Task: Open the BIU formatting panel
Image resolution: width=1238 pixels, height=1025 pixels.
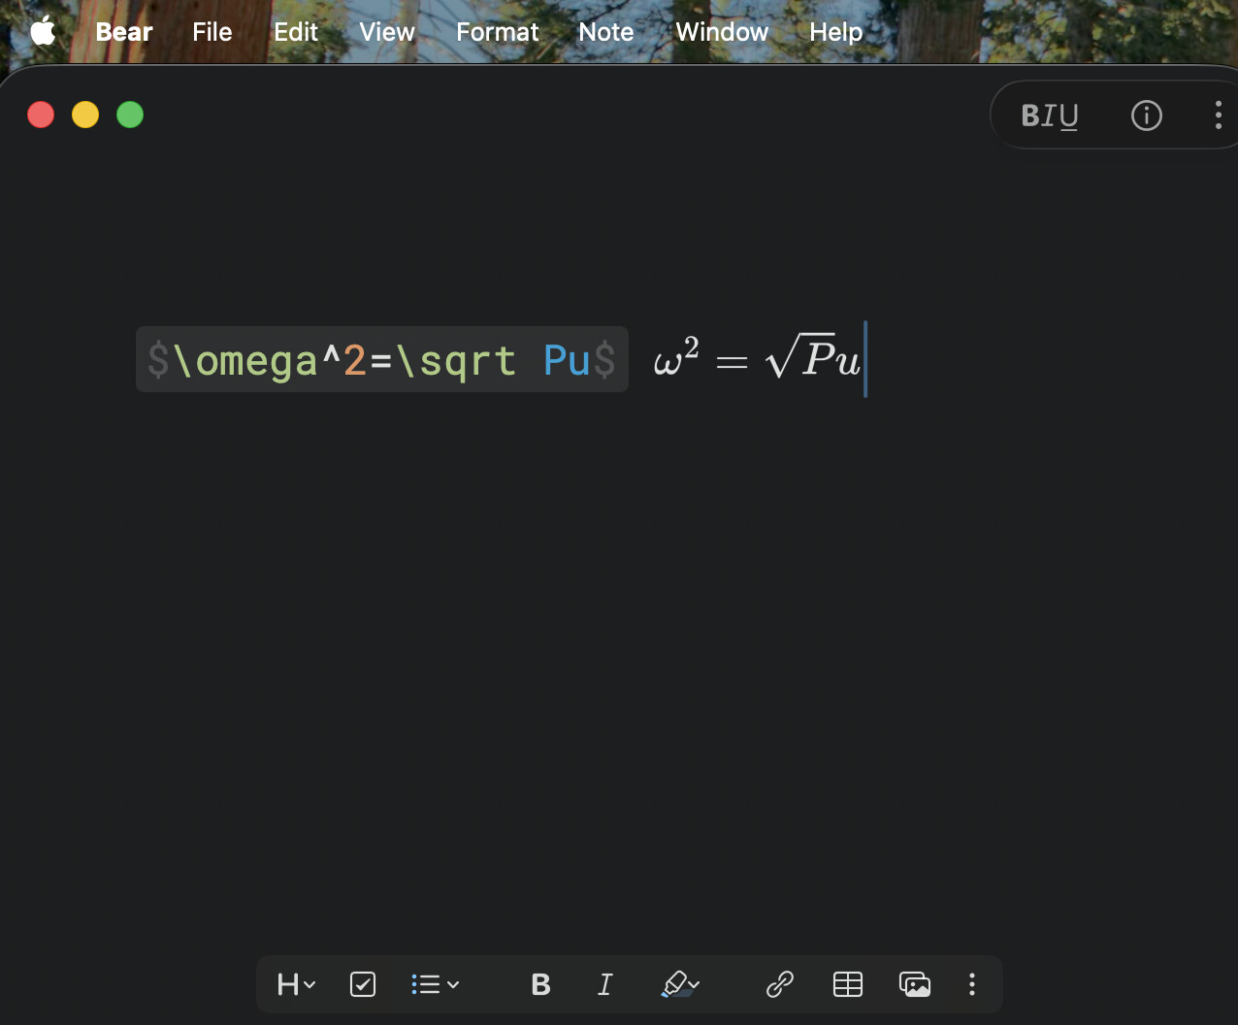Action: [1050, 116]
